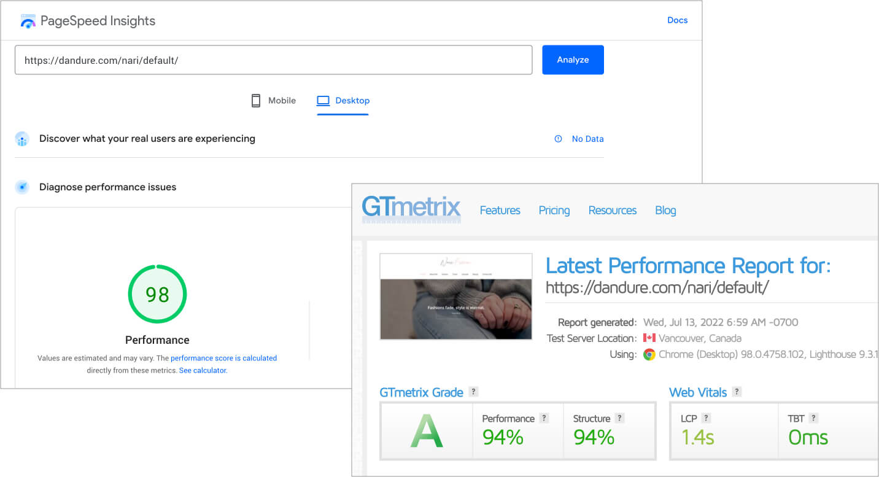The image size is (879, 477).
Task: Click the 94% Performance value
Action: coord(503,437)
